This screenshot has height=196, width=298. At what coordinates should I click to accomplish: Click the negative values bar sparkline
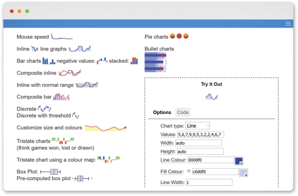pyautogui.click(x=102, y=61)
